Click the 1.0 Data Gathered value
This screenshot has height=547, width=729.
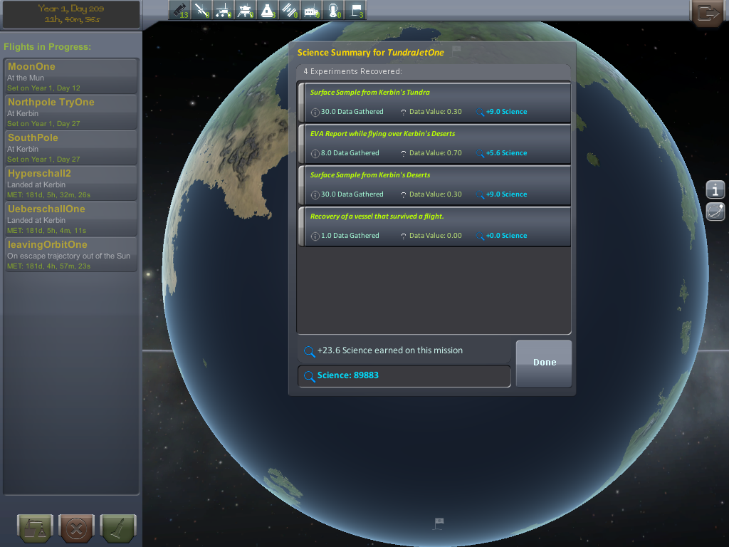[x=350, y=236]
